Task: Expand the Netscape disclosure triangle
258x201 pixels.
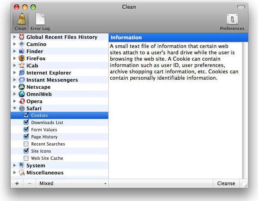Action: [15, 87]
